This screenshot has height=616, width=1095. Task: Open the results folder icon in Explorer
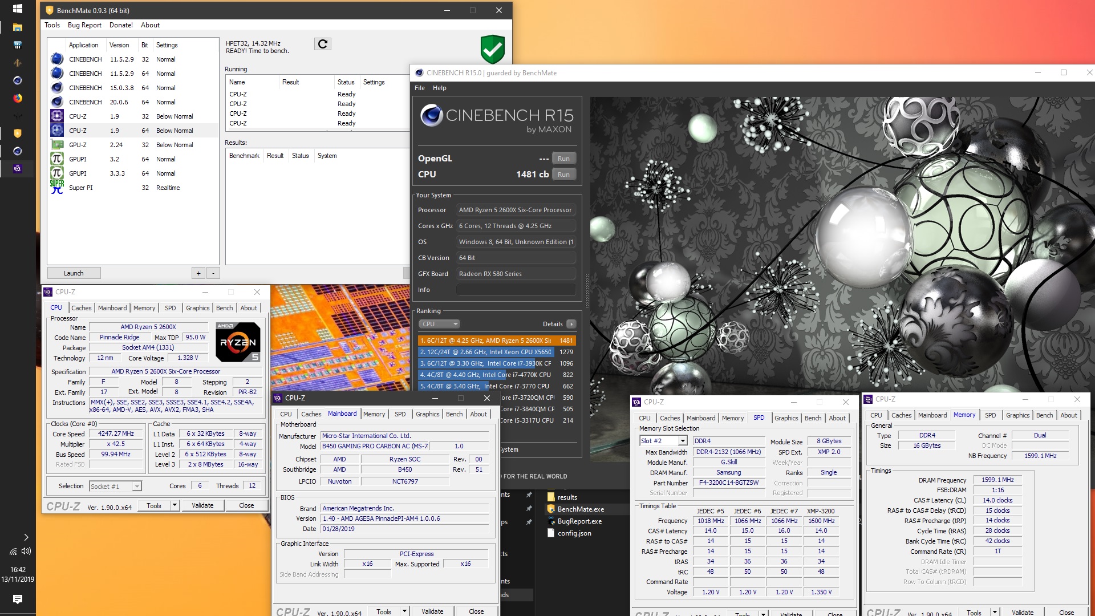551,497
